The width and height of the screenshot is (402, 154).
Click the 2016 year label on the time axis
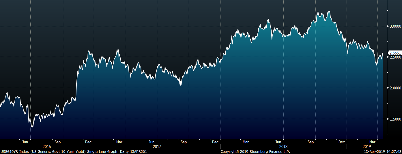[47, 147]
